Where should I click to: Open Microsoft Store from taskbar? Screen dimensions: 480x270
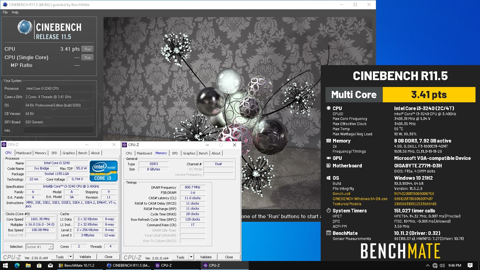[x=39, y=265]
